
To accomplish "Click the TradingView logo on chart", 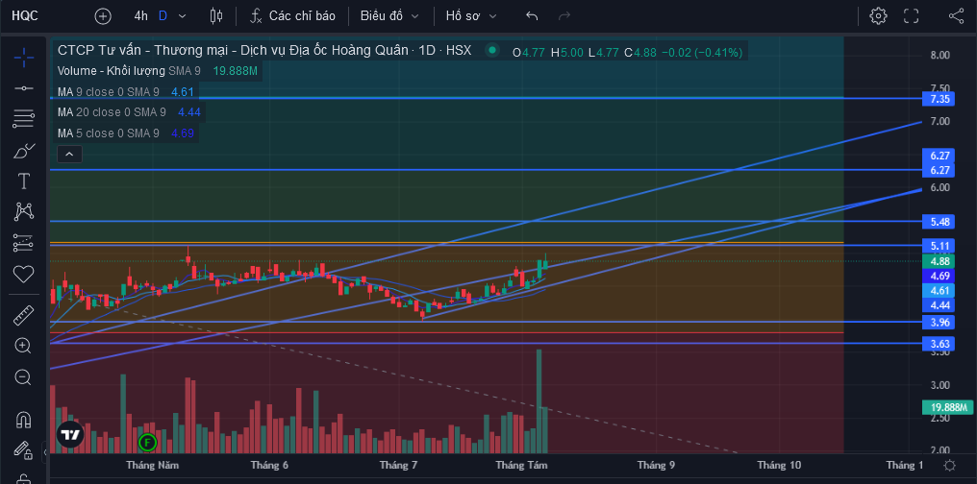I will coord(70,435).
